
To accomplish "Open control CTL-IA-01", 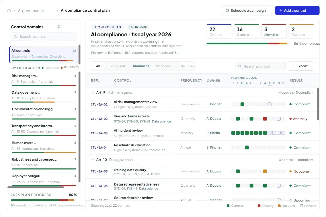I will (99, 104).
